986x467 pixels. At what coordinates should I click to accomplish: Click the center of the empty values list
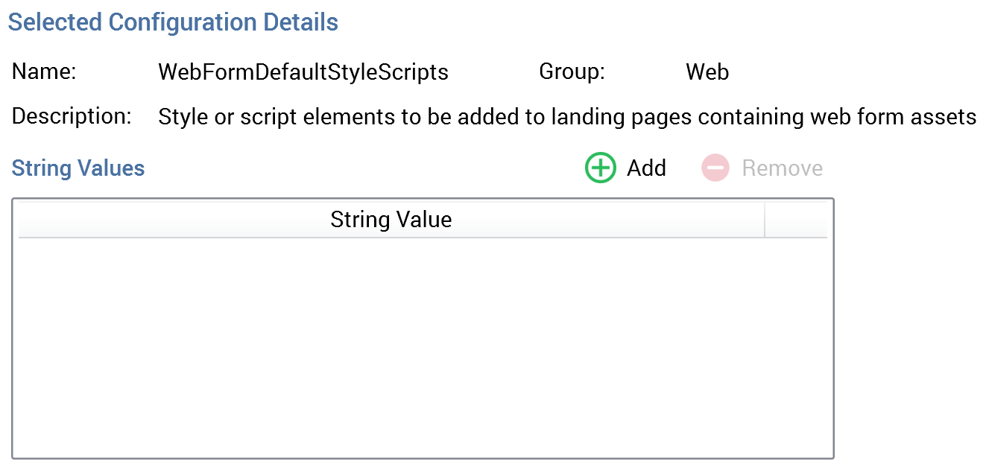[x=423, y=346]
